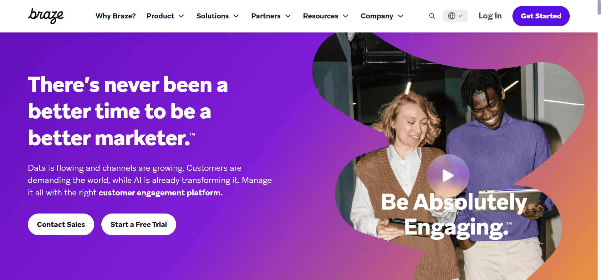Click the chevron beside the globe icon
601x280 pixels.
460,16
